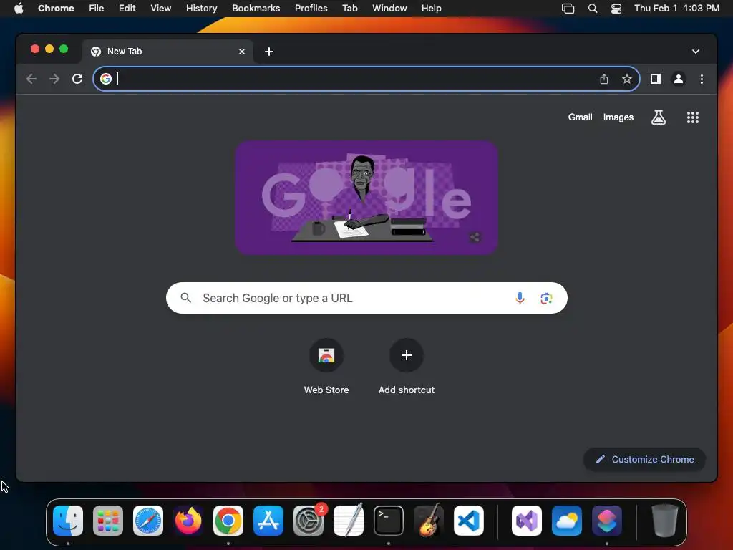Viewport: 733px width, 550px height.
Task: Open Control Center in menu bar
Action: (616, 9)
